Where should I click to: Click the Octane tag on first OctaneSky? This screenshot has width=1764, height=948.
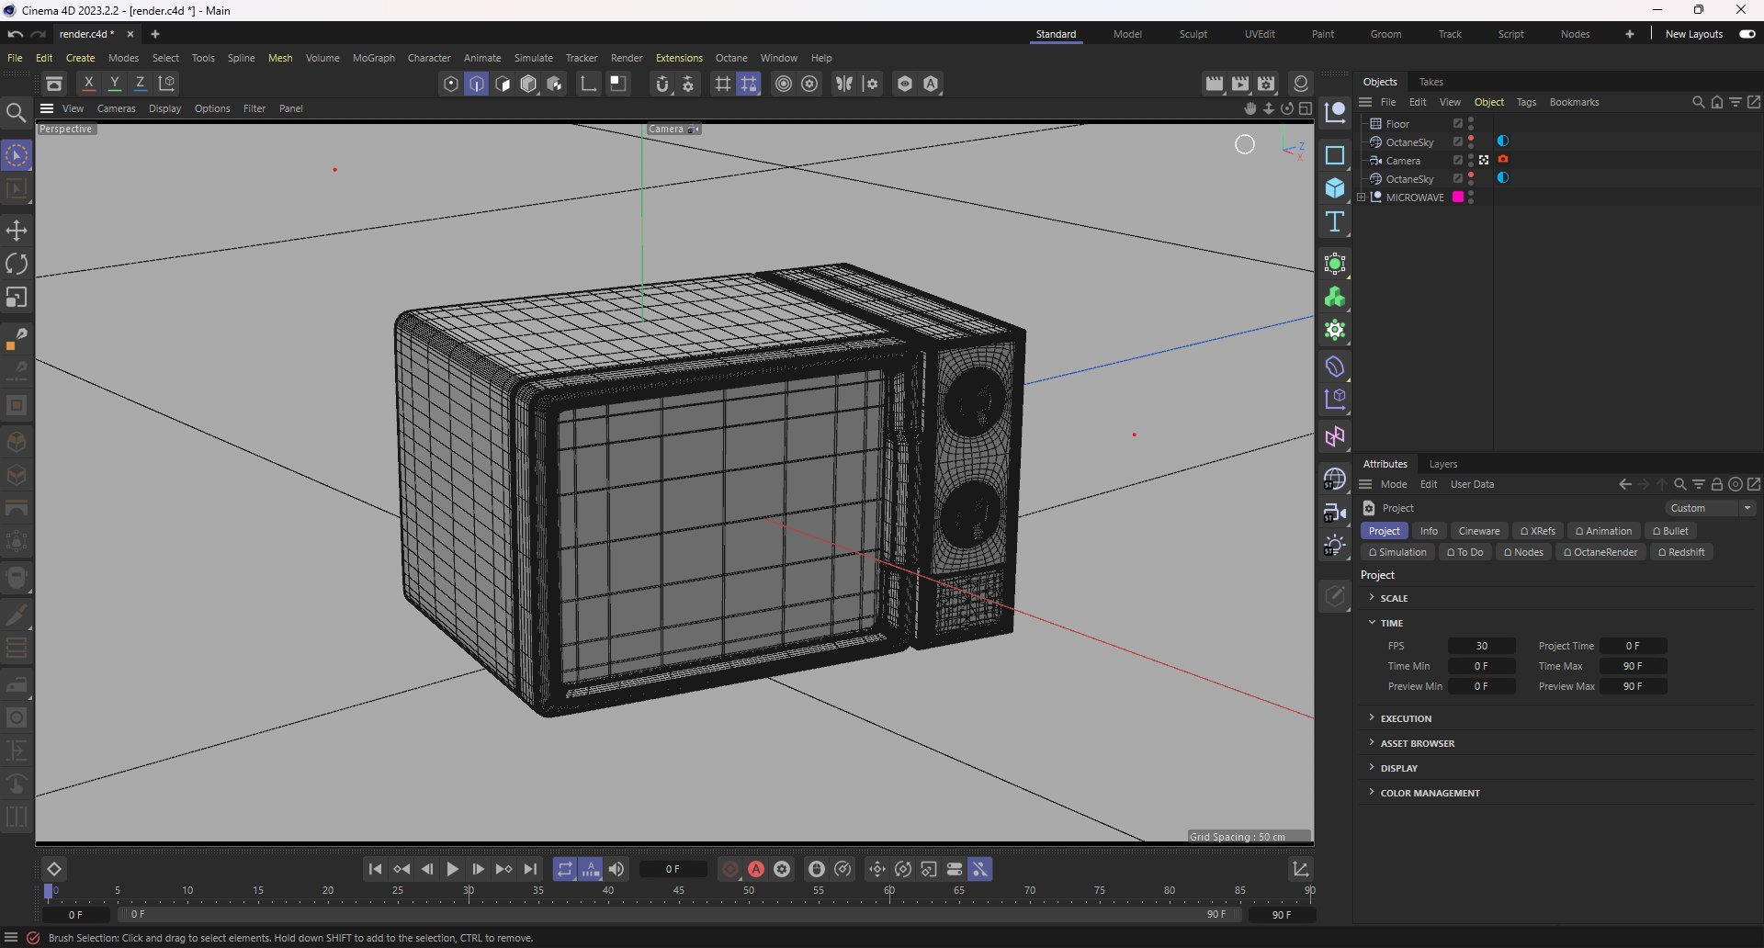point(1503,141)
